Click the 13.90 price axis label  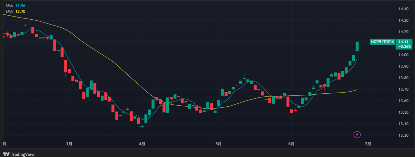click(403, 66)
